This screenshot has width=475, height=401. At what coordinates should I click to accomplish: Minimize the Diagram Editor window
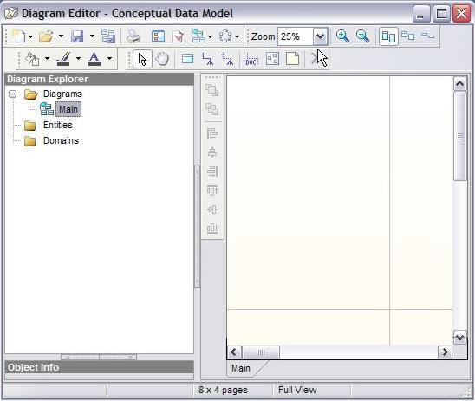(x=421, y=14)
